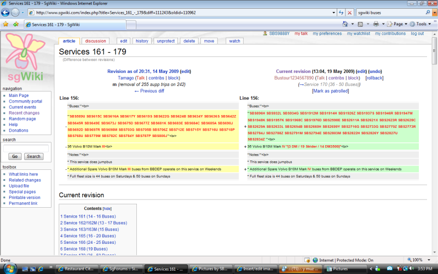Viewport: 438px width, 274px height.
Task: Switch to the discussion tab
Action: [95, 41]
